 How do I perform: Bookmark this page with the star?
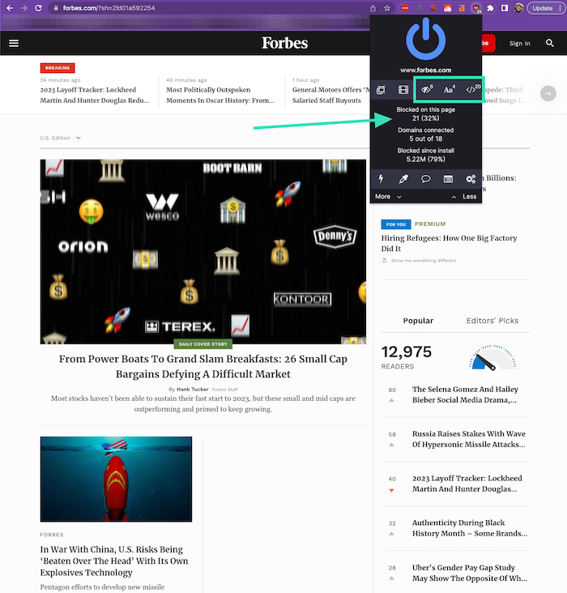click(x=387, y=8)
